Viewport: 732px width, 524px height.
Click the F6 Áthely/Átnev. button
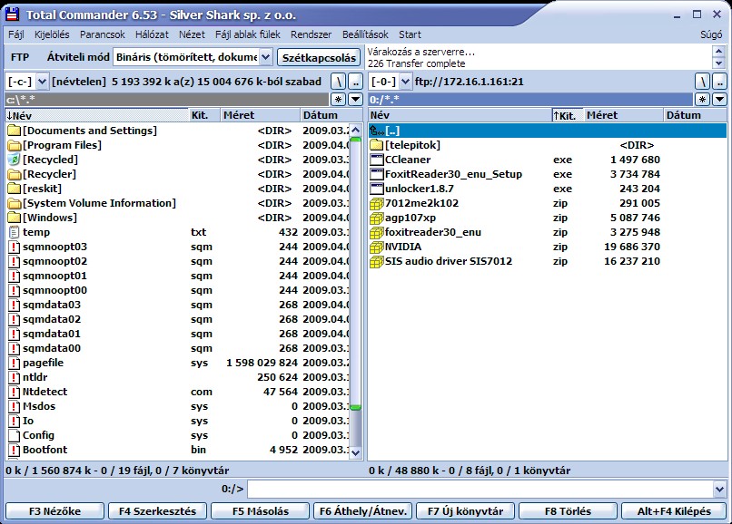(362, 511)
